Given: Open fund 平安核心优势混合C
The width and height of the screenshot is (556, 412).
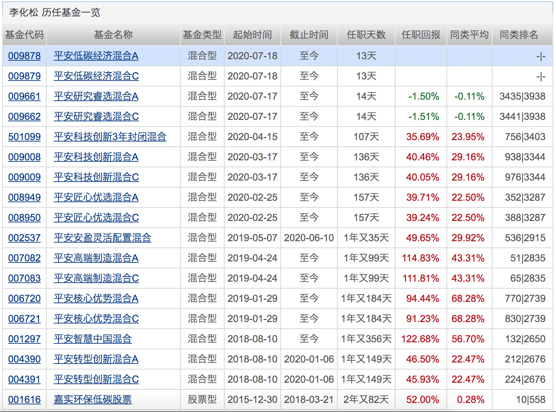Looking at the screenshot, I should click(x=96, y=319).
